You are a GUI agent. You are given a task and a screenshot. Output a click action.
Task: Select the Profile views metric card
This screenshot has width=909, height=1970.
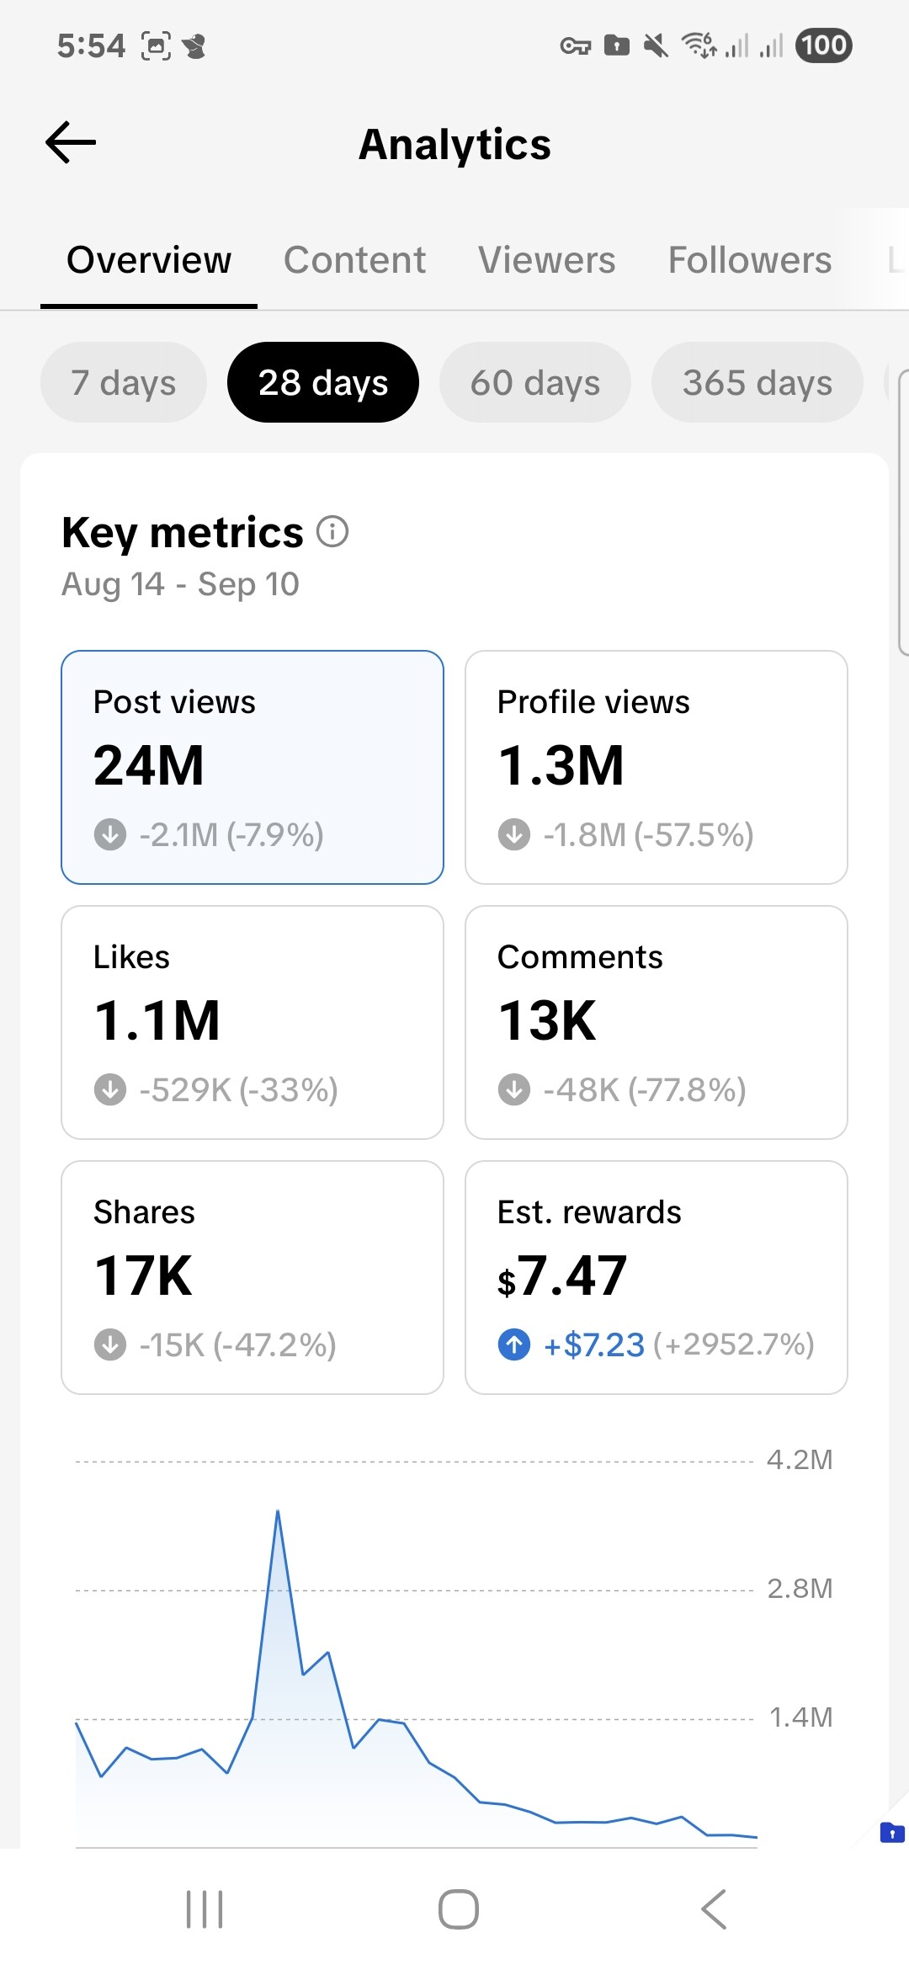coord(656,767)
